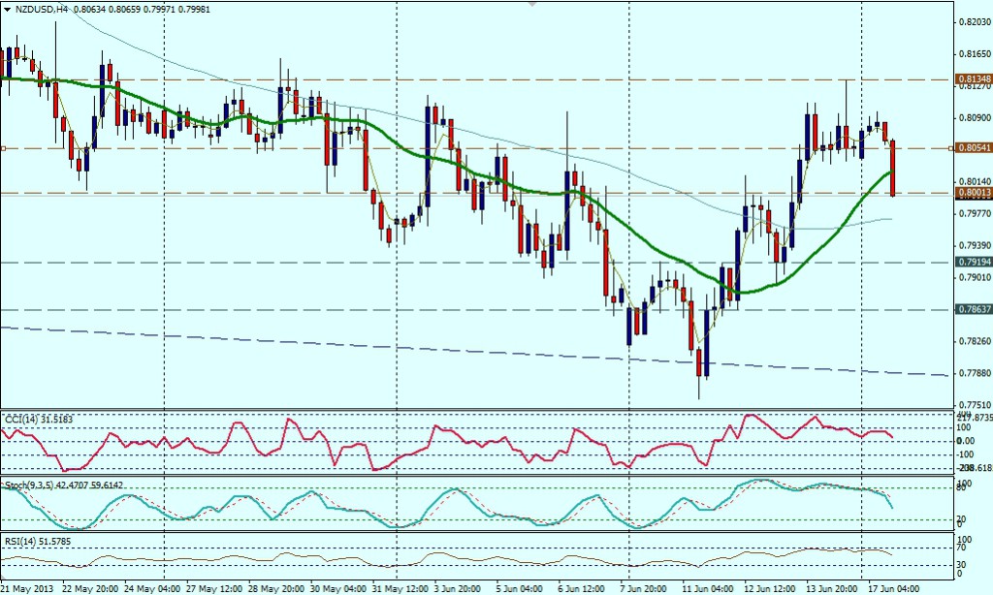
Task: Click the 0.79194 price level tag
Action: click(x=972, y=262)
